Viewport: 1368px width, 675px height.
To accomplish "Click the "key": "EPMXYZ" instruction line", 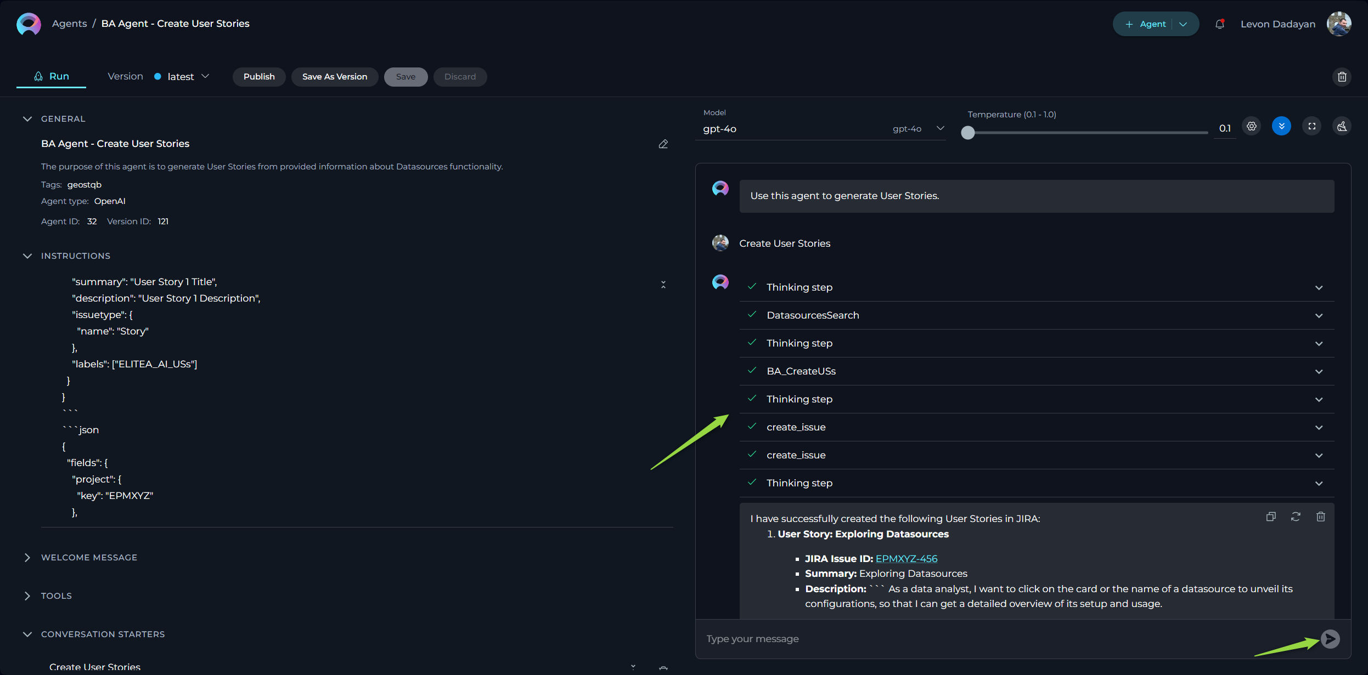I will (115, 496).
